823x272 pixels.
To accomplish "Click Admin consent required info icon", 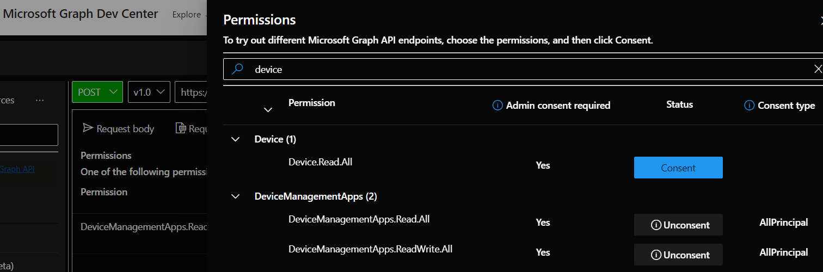I will coord(497,106).
